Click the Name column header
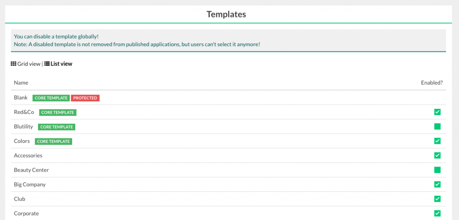Image resolution: width=459 pixels, height=220 pixels. (x=21, y=83)
